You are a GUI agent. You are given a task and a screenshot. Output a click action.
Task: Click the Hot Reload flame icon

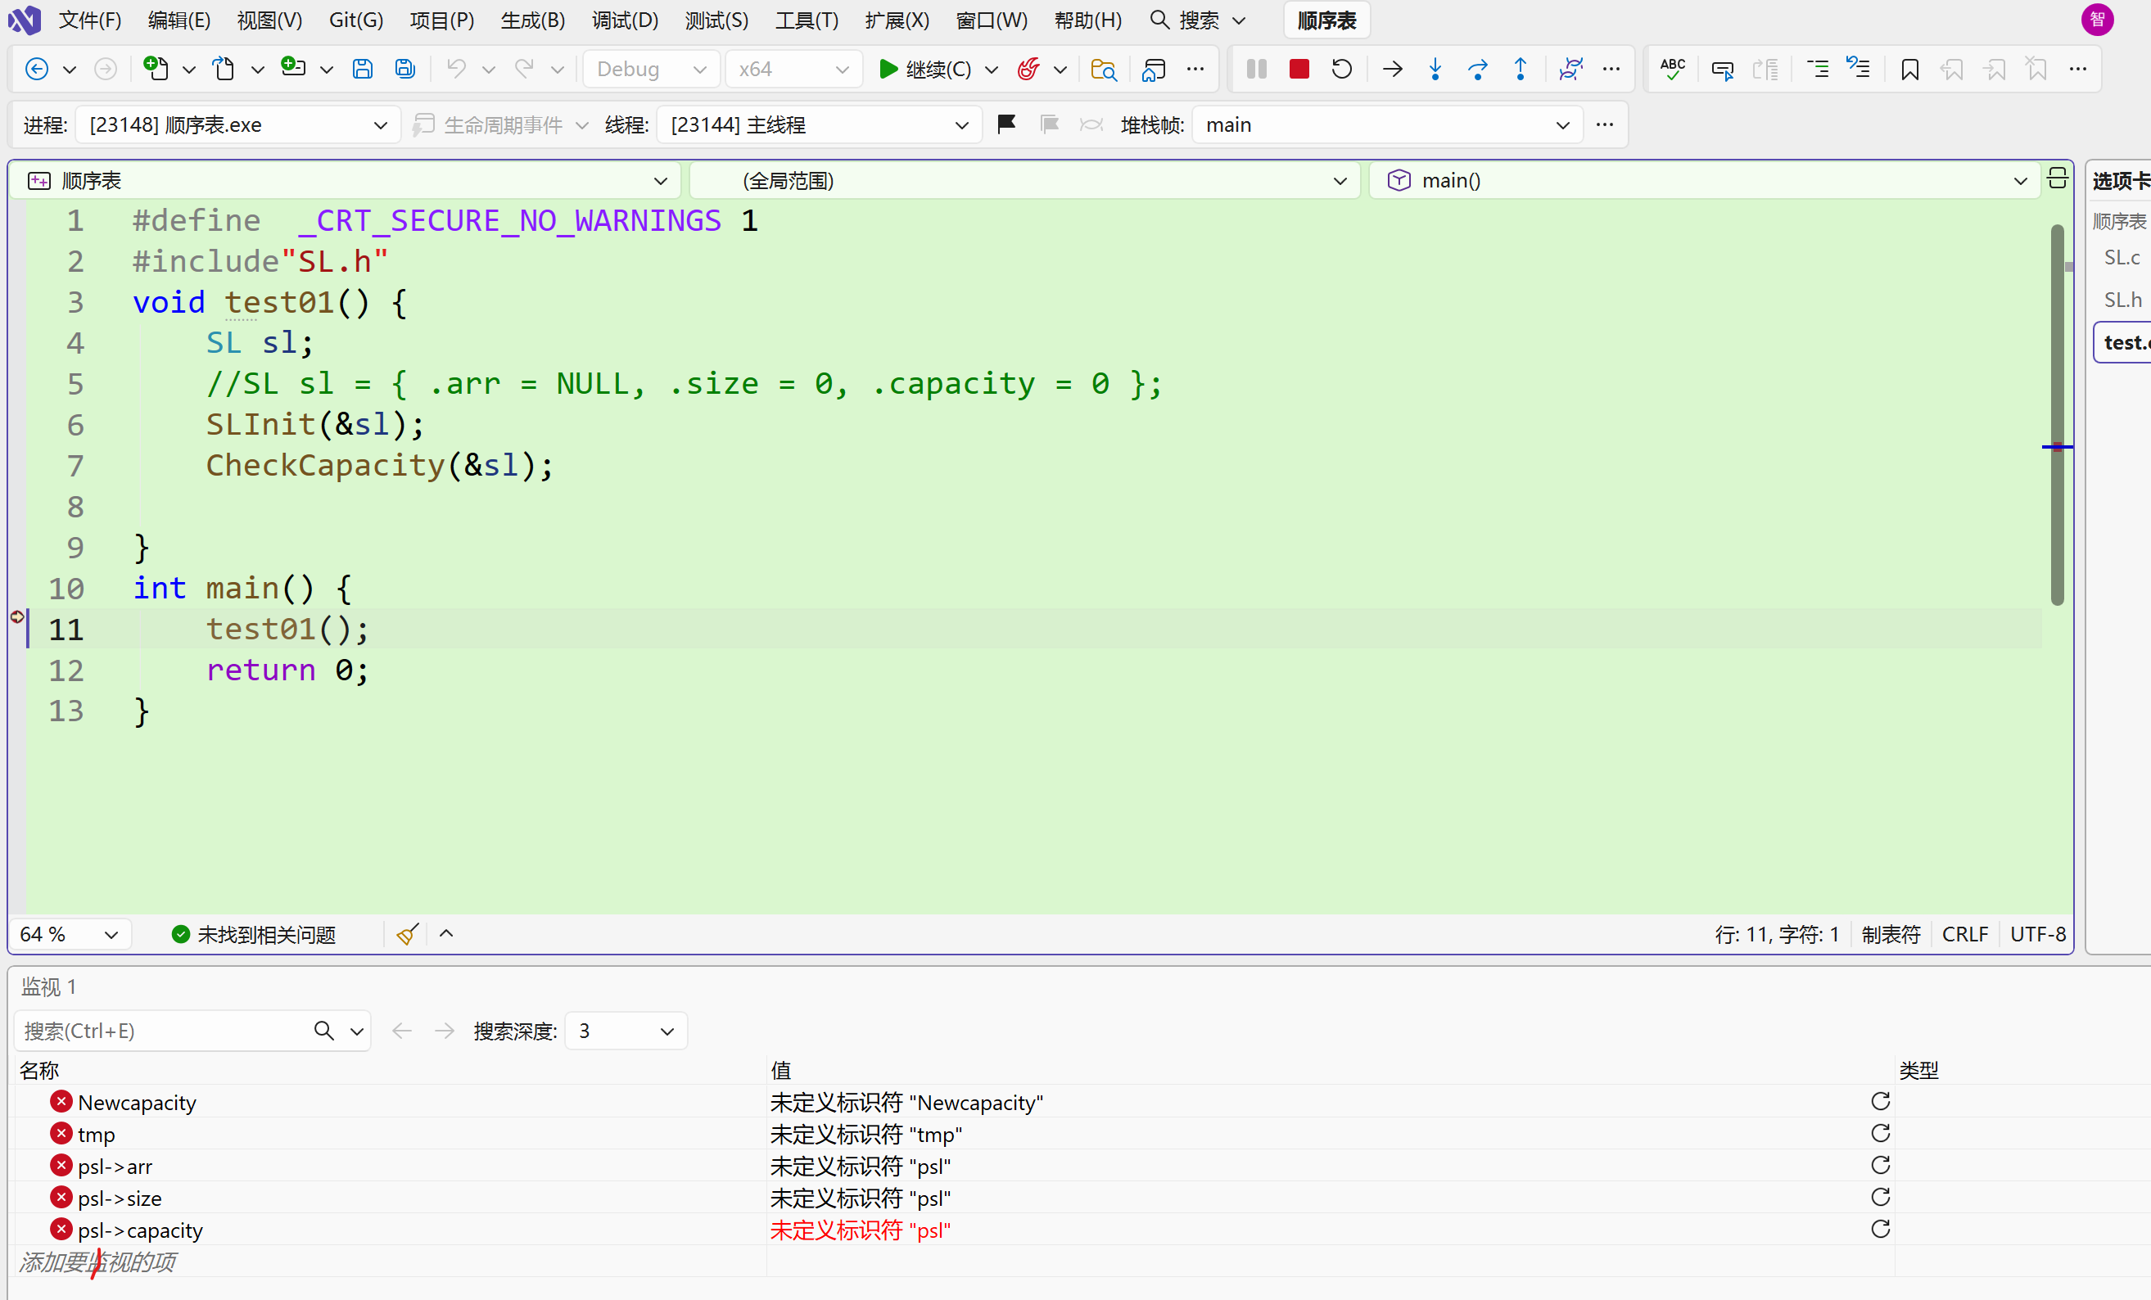(1028, 69)
